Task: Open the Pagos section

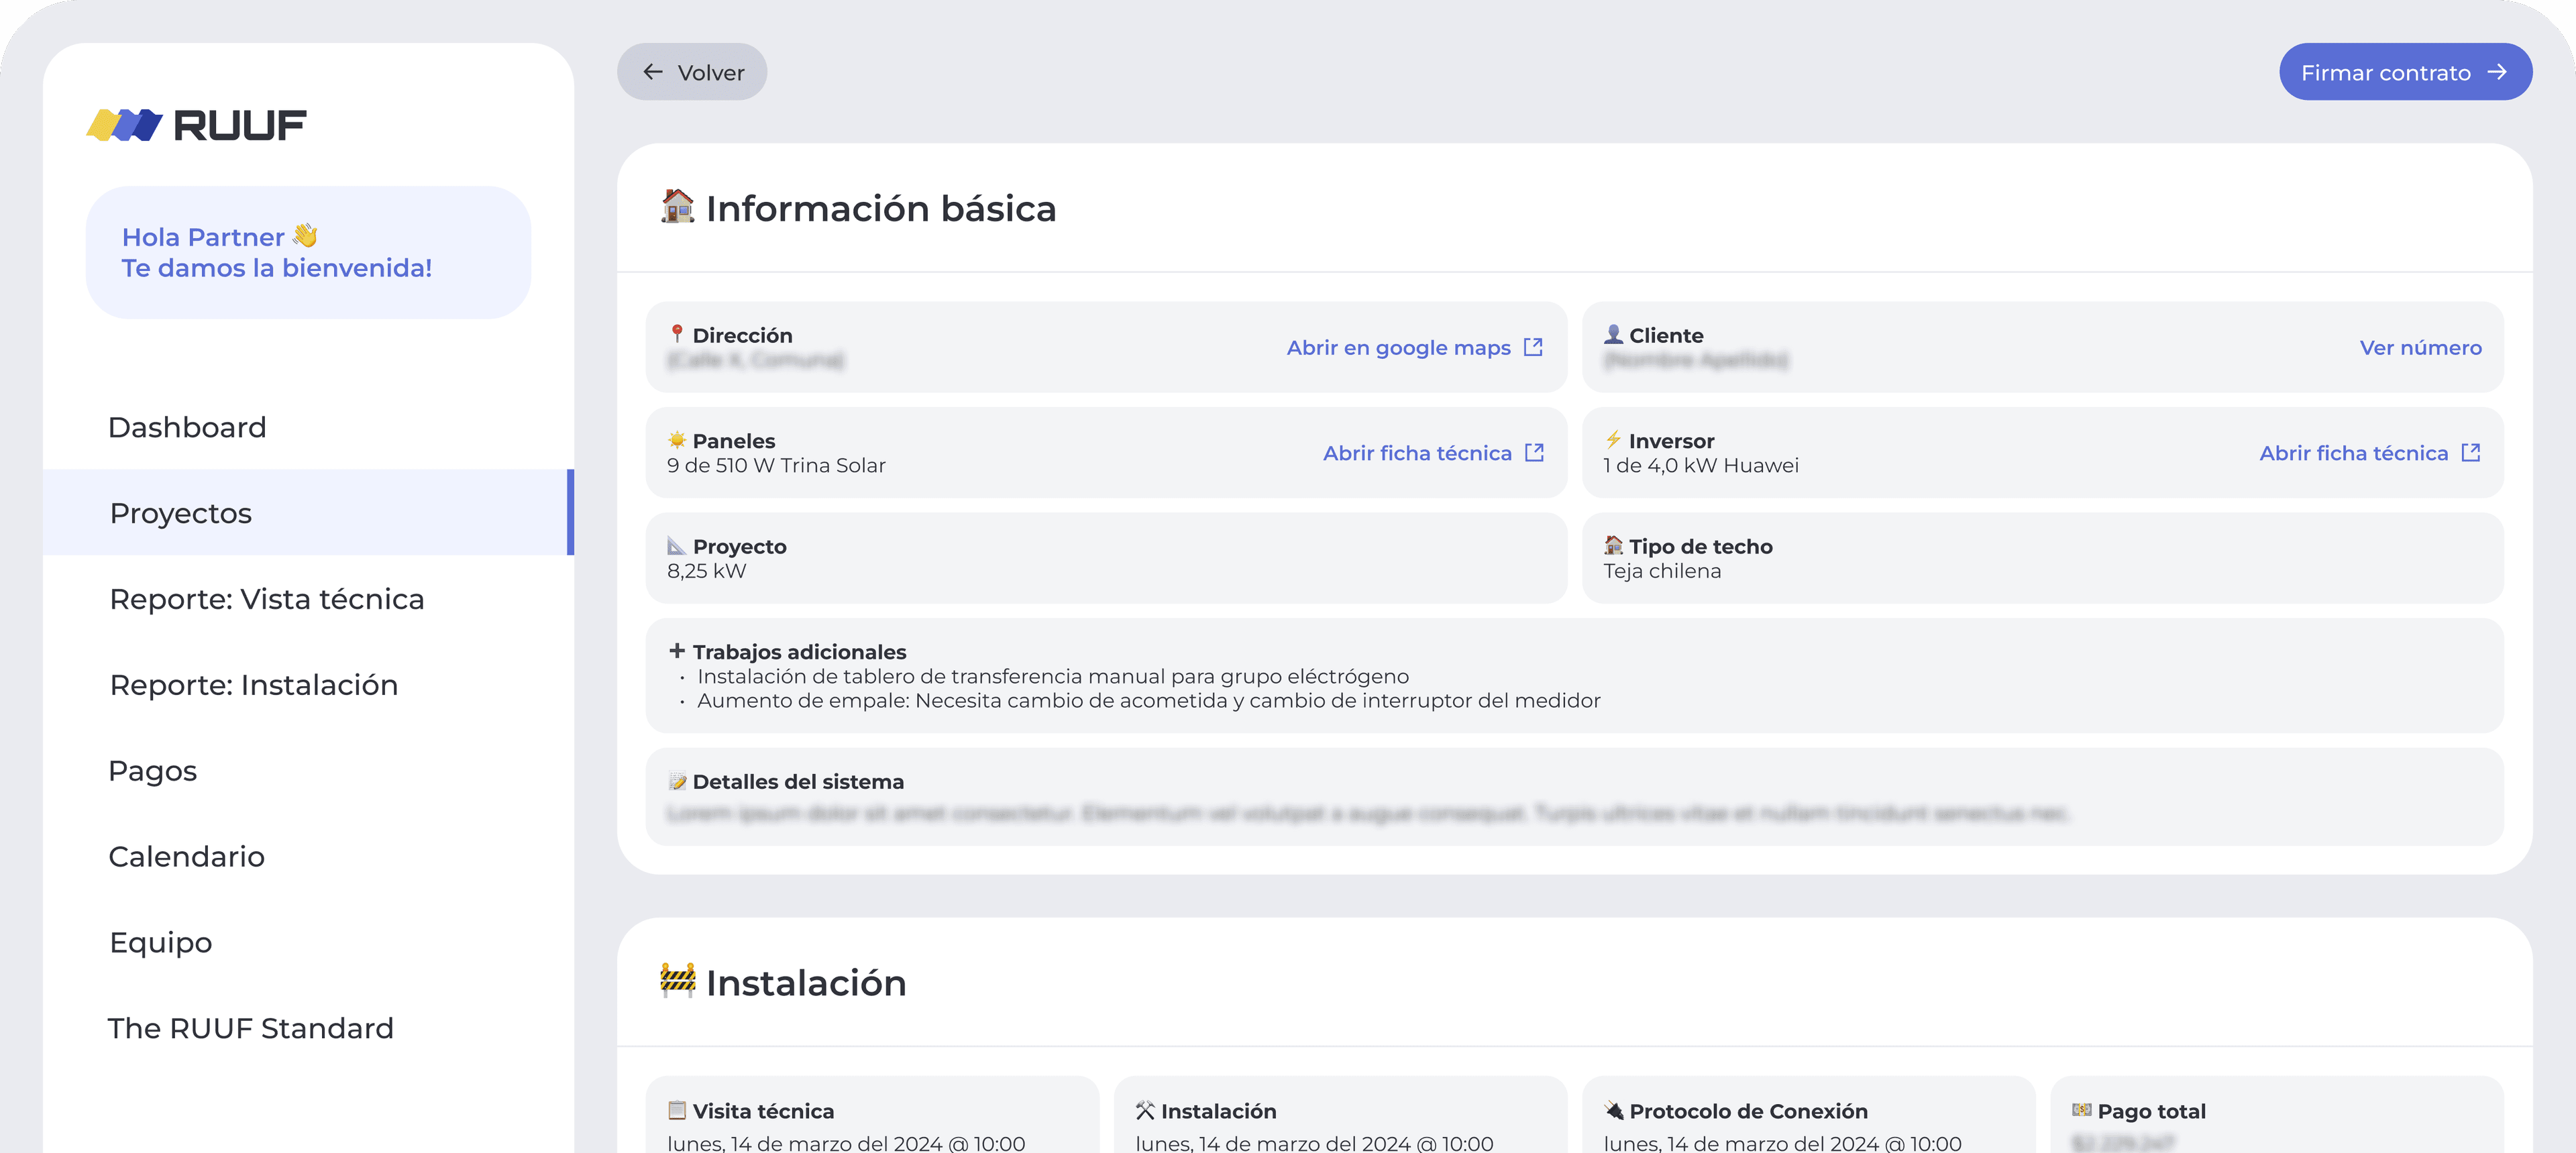Action: point(153,771)
